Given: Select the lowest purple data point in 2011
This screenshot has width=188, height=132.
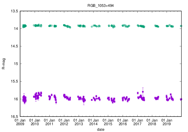Looking at the screenshot, I should point(56,102).
